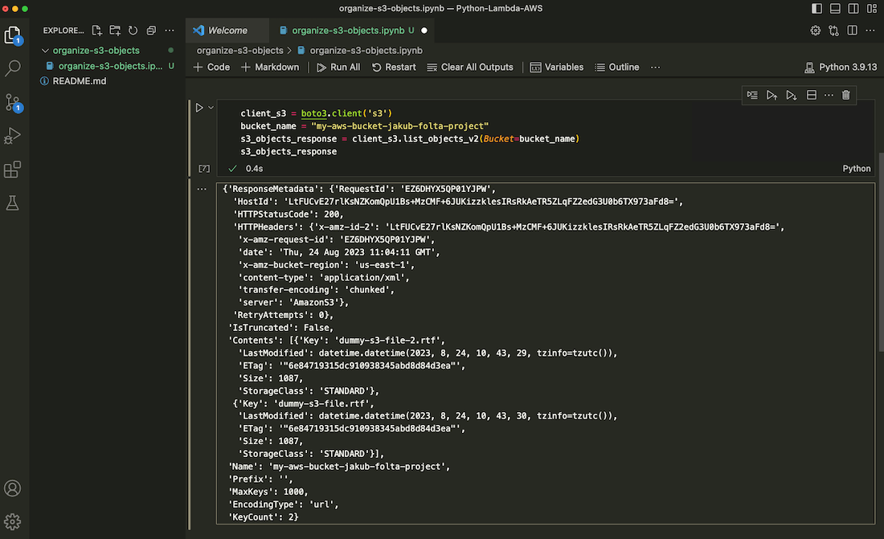The height and width of the screenshot is (539, 884).
Task: Open the Run and Debug view
Action: click(13, 136)
